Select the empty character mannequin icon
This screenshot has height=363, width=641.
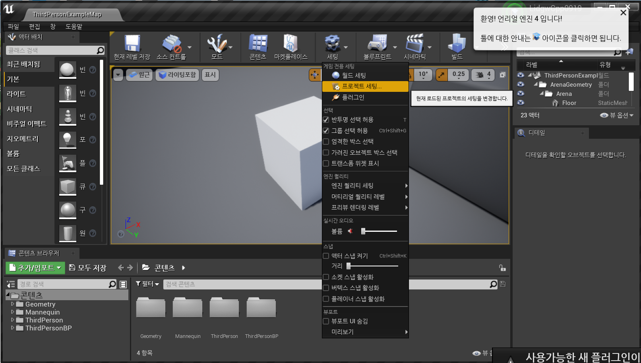click(x=68, y=93)
